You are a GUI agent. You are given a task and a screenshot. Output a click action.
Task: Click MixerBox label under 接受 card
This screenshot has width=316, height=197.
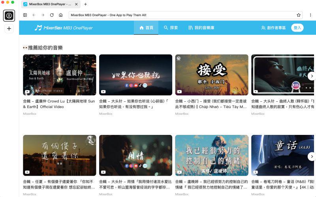tap(182, 114)
